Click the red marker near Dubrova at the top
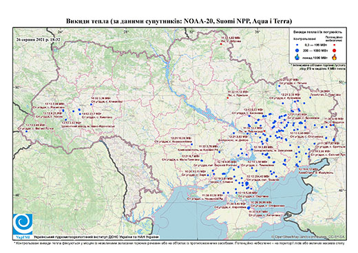358x253 pixels. click(x=221, y=44)
